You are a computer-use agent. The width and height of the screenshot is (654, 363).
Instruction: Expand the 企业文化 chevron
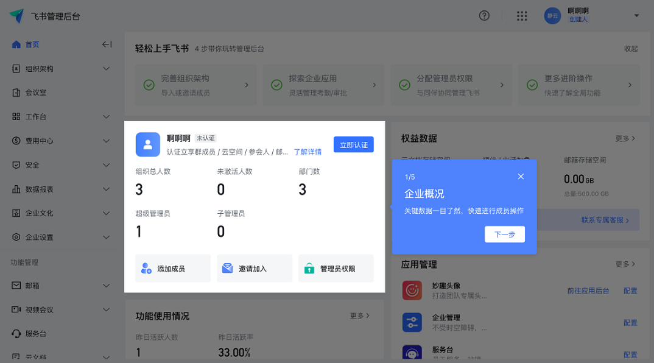tap(107, 213)
